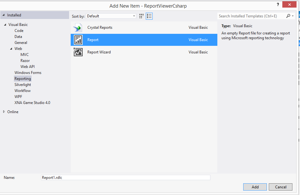
Task: Choose the Report Wizard template icon
Action: tap(78, 52)
